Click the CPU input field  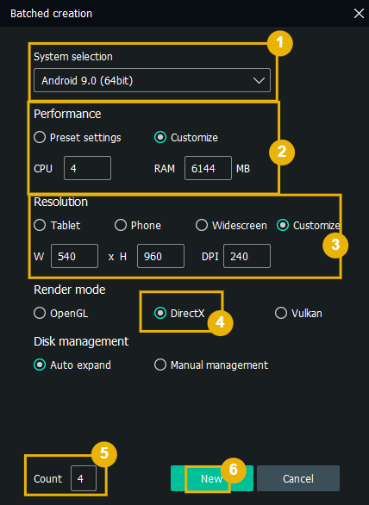87,168
